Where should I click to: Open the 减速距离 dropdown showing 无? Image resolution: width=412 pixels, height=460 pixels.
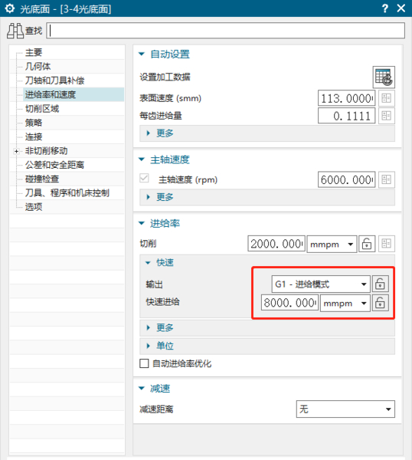[x=345, y=409]
